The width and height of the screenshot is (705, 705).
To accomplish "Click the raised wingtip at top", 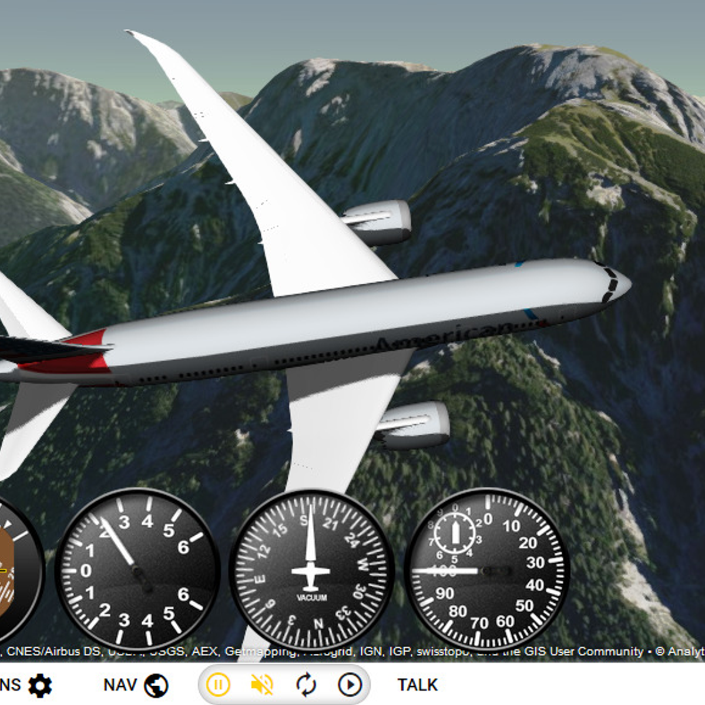I will click(x=147, y=44).
